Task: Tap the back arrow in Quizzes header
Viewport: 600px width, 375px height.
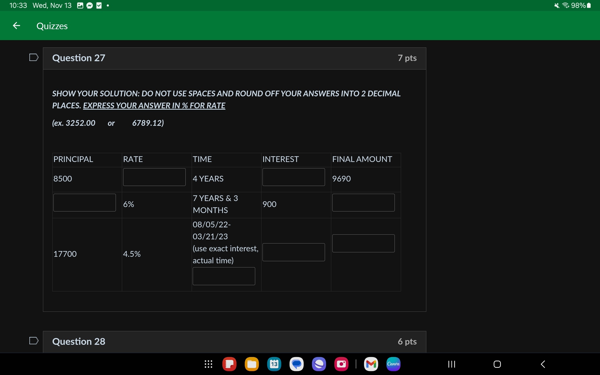Action: coord(16,26)
